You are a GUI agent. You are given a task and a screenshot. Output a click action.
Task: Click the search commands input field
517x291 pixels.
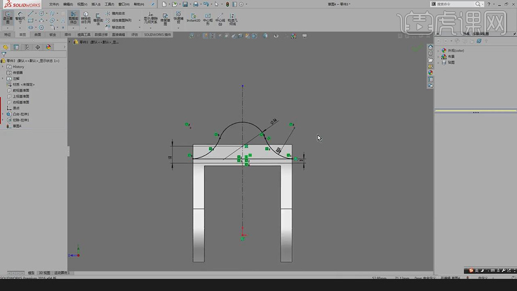point(455,4)
